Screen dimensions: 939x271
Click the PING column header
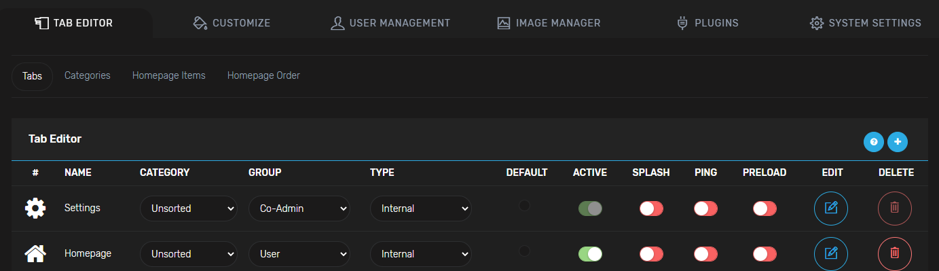(705, 173)
